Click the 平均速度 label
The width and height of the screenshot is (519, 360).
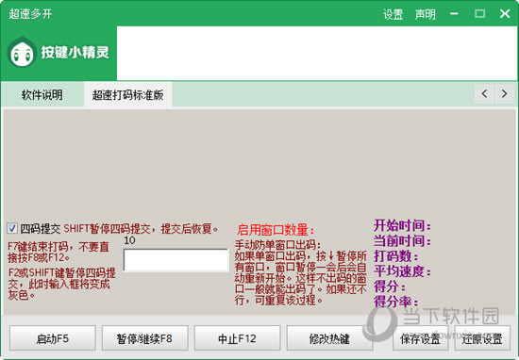tap(403, 271)
